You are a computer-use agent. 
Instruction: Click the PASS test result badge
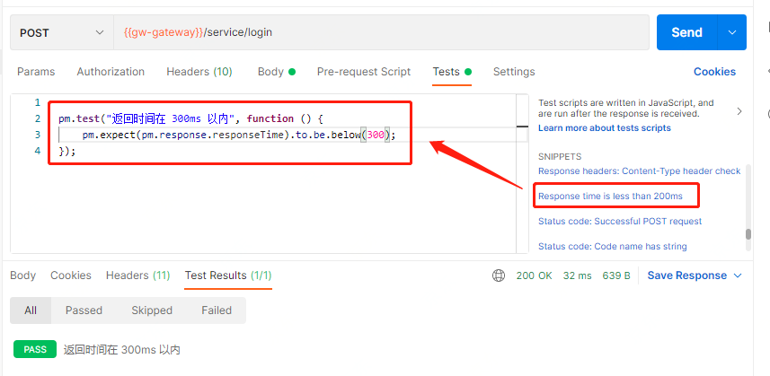pos(35,350)
